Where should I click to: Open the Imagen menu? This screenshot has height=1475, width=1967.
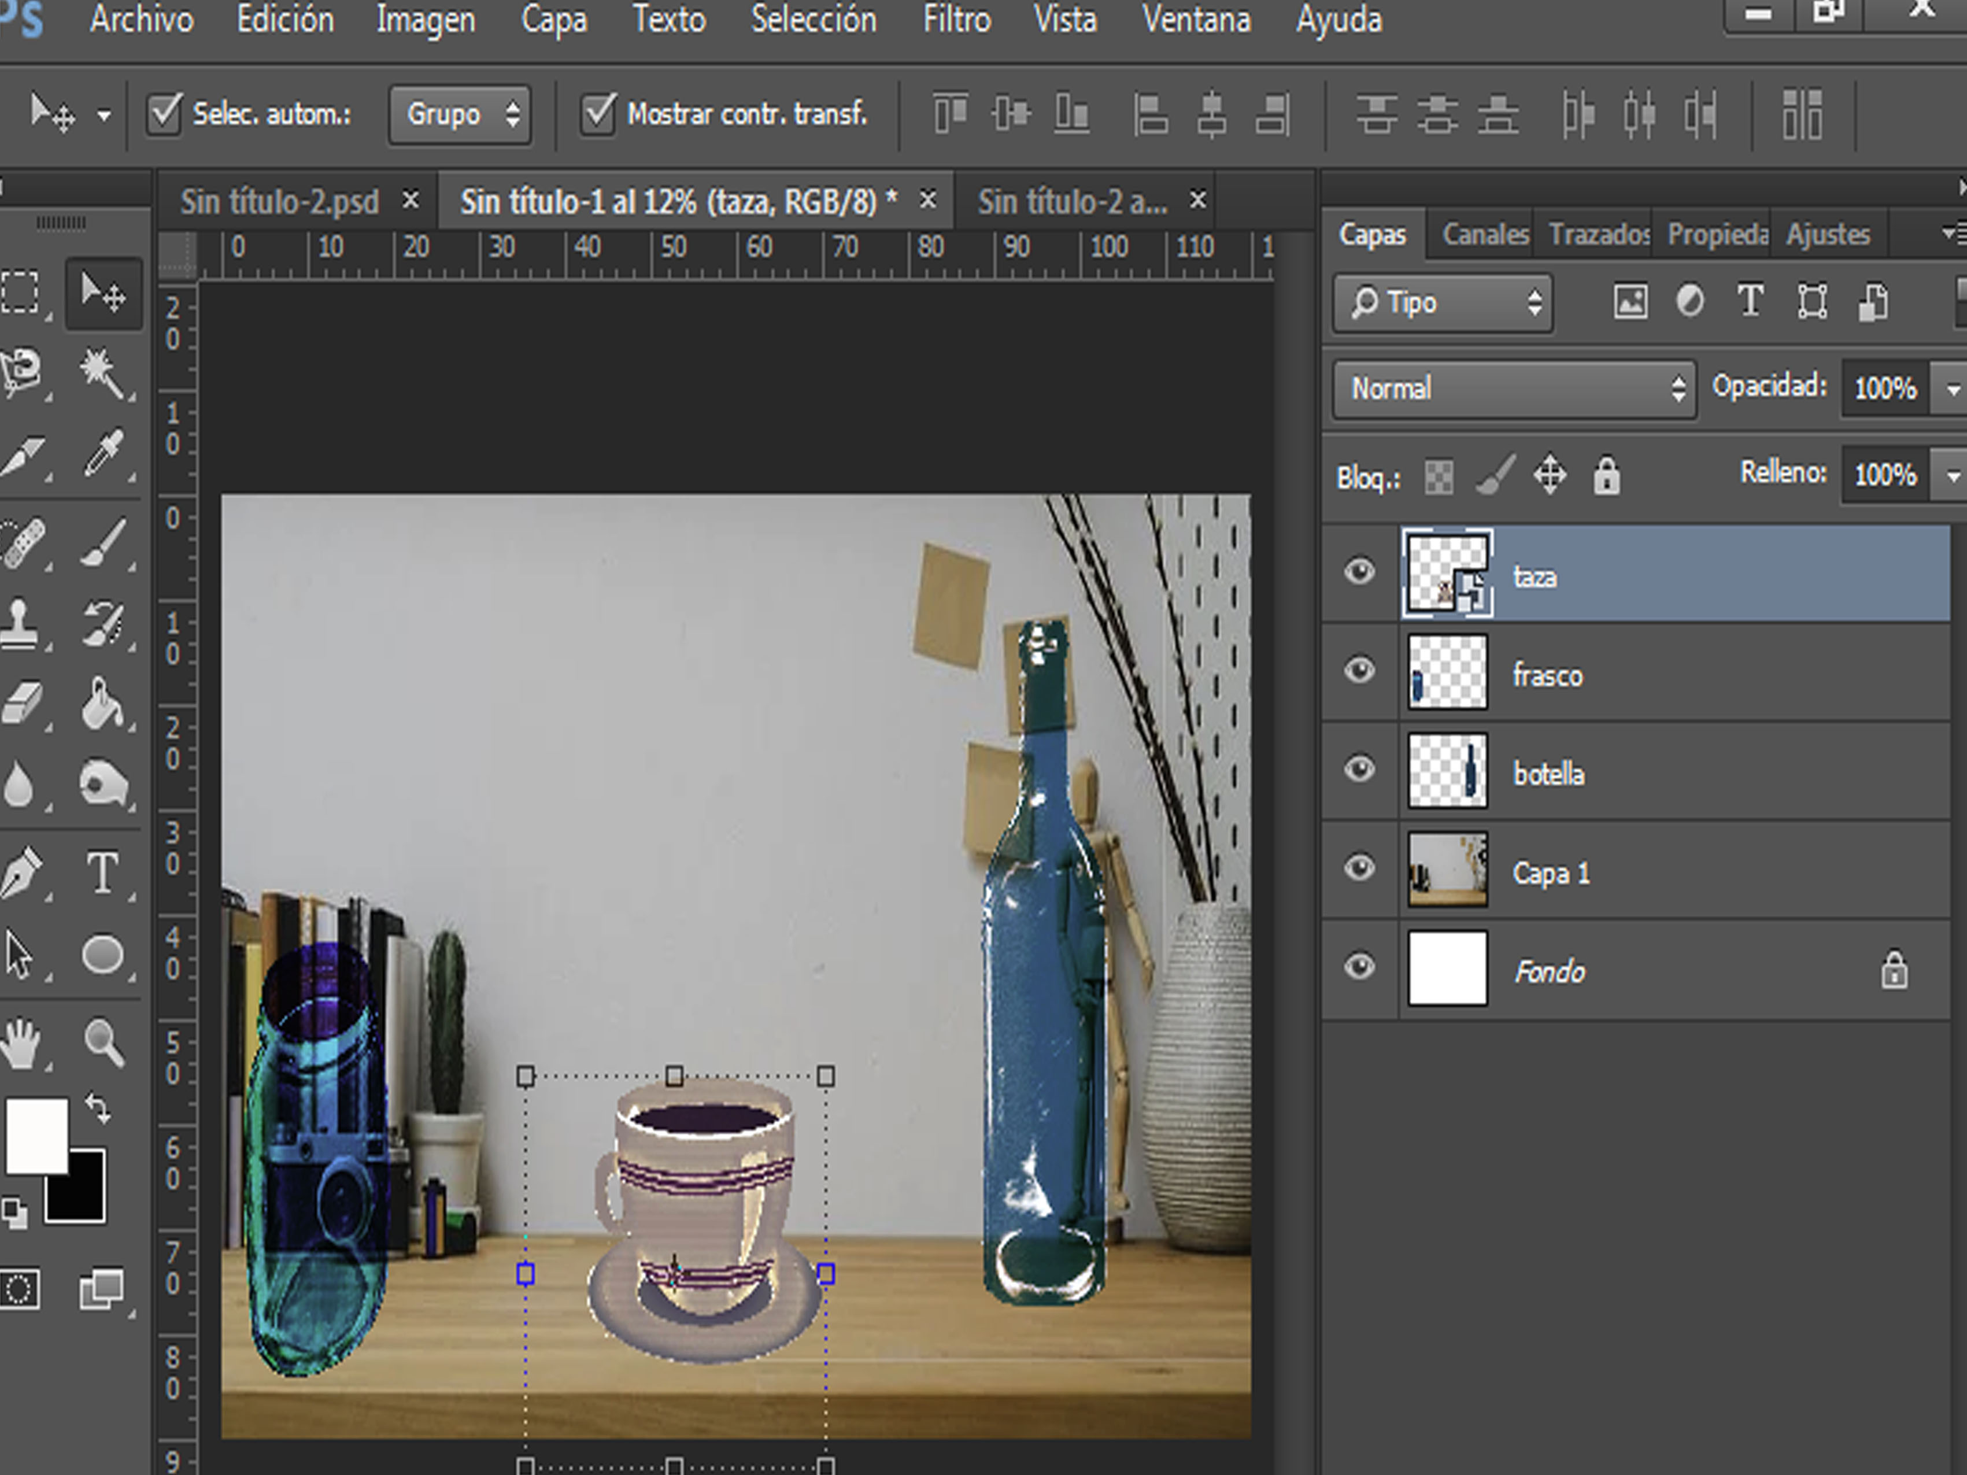click(x=425, y=20)
